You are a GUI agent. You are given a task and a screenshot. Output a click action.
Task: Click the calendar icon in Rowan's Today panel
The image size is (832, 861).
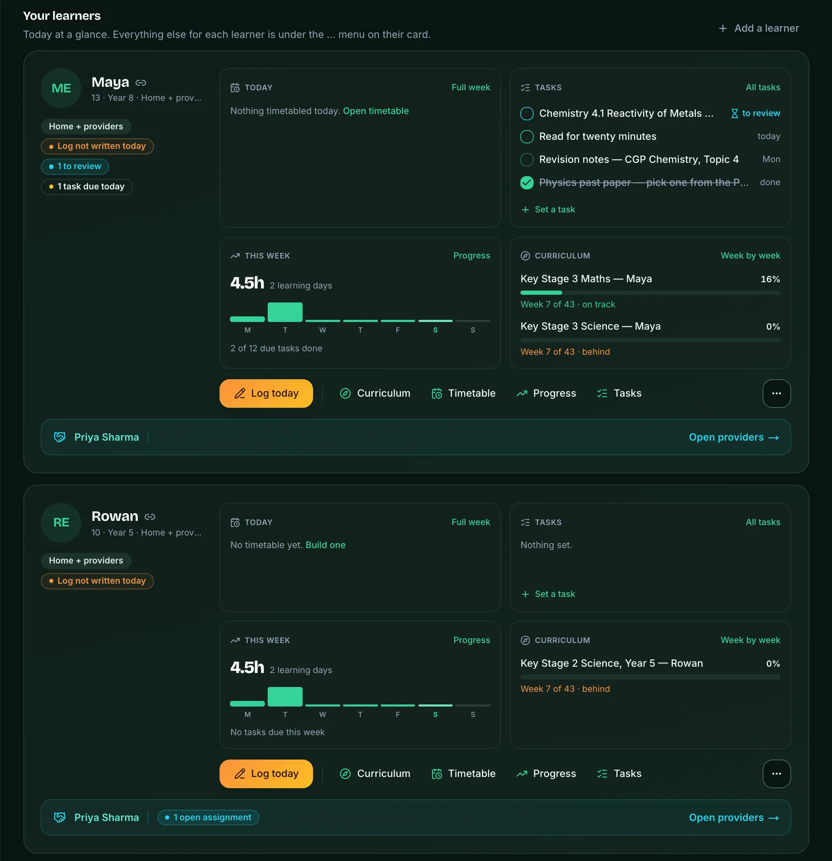pos(235,523)
